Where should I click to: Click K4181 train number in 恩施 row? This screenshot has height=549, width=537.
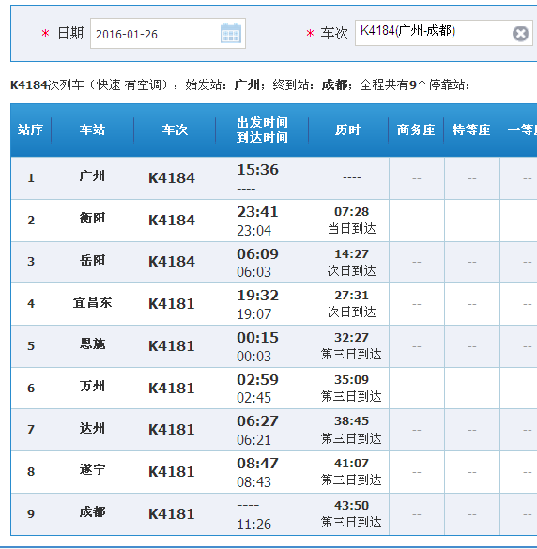click(172, 346)
